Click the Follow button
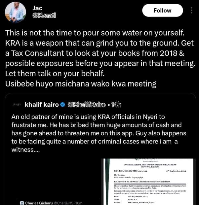The image size is (199, 205). click(x=162, y=11)
